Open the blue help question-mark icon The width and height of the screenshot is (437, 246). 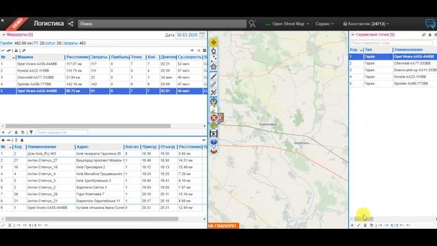[x=214, y=142]
